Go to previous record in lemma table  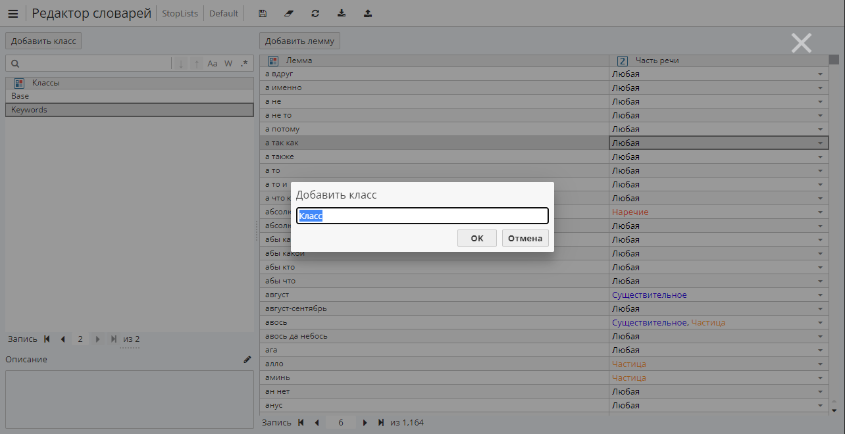click(317, 422)
